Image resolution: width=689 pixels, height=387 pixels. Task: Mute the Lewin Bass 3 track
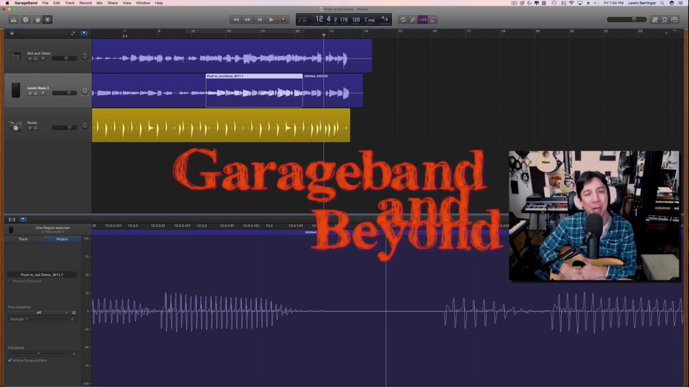pos(30,93)
